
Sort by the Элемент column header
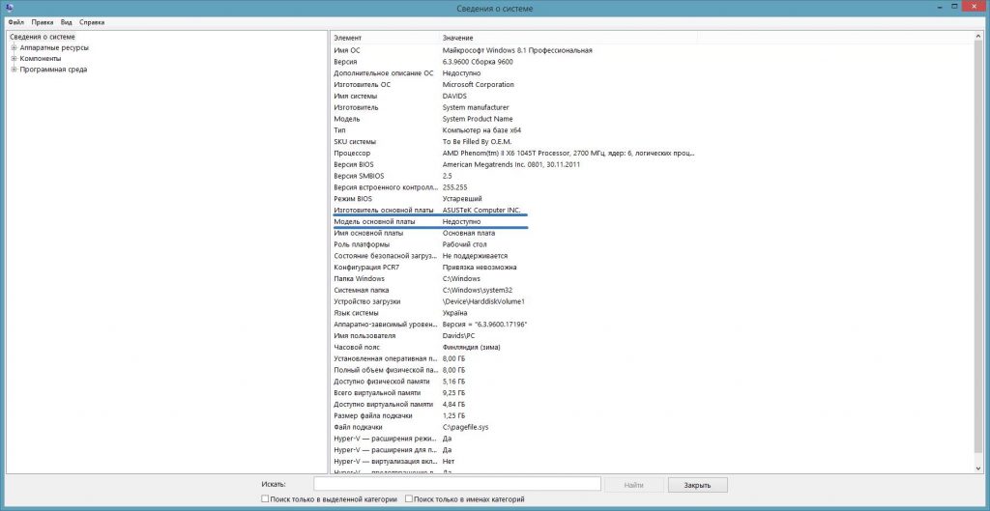348,37
